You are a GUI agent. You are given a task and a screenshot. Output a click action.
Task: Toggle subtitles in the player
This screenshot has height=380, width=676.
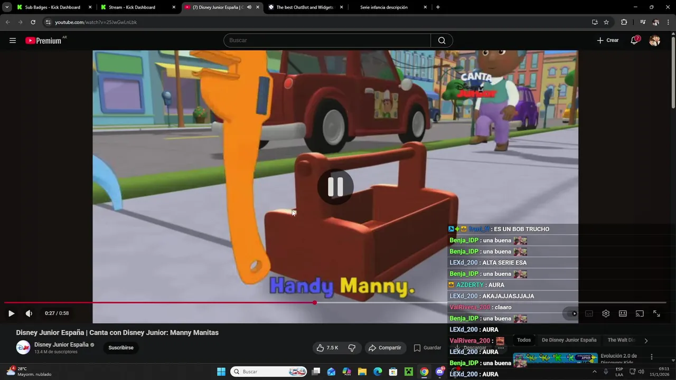(589, 313)
